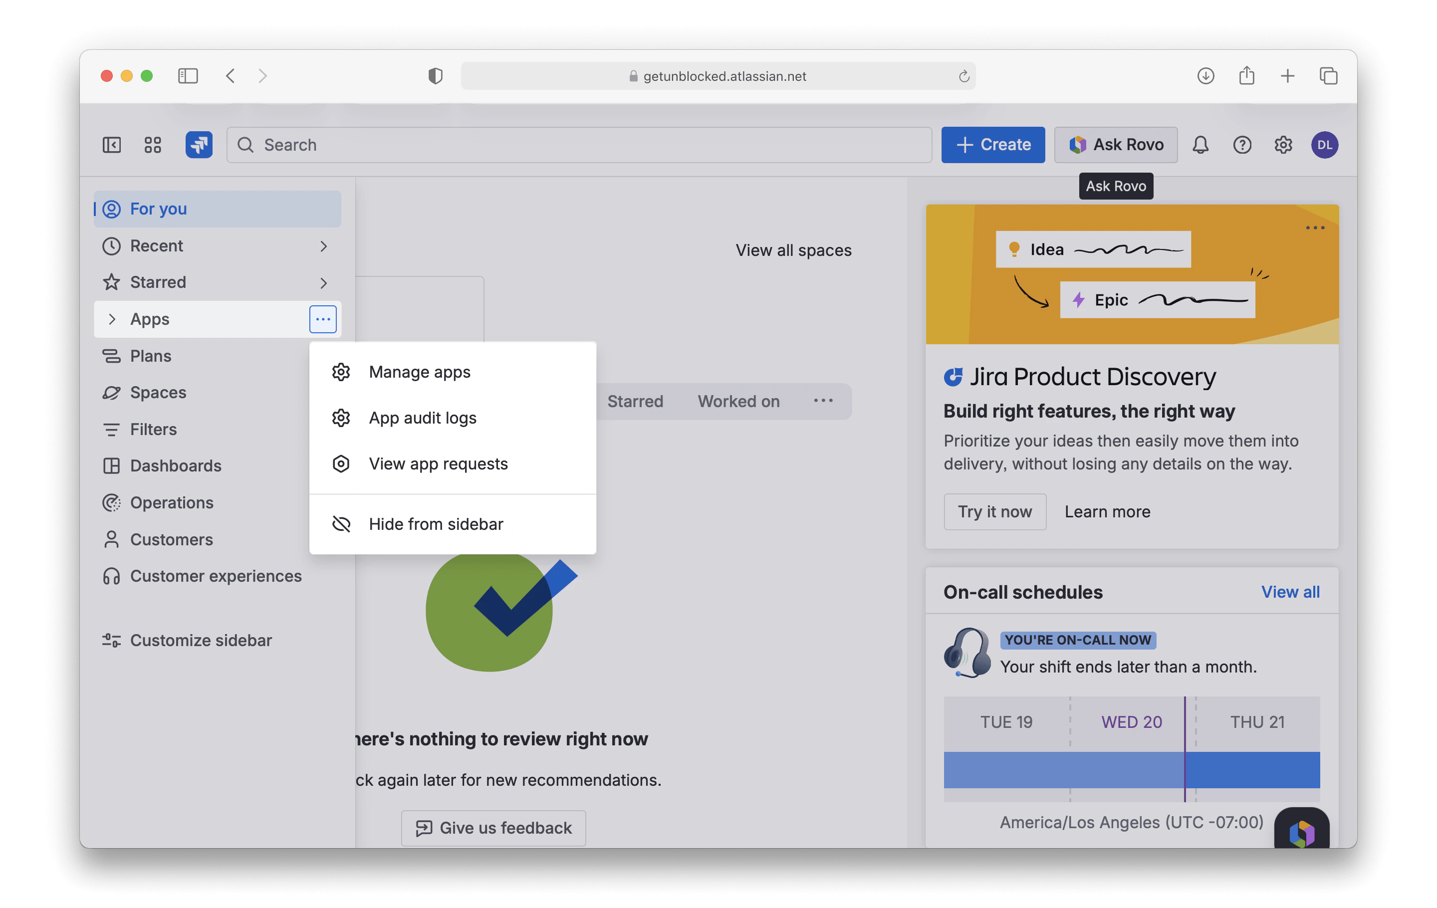The image size is (1437, 908).
Task: Open the DL profile avatar
Action: (1324, 145)
